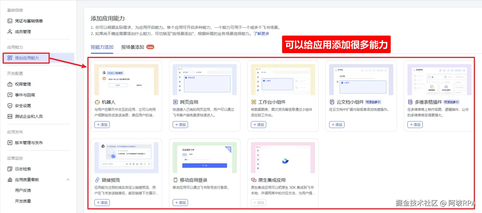482x213 pixels.
Task: Click the 事件与回调 icon
Action: pyautogui.click(x=10, y=95)
